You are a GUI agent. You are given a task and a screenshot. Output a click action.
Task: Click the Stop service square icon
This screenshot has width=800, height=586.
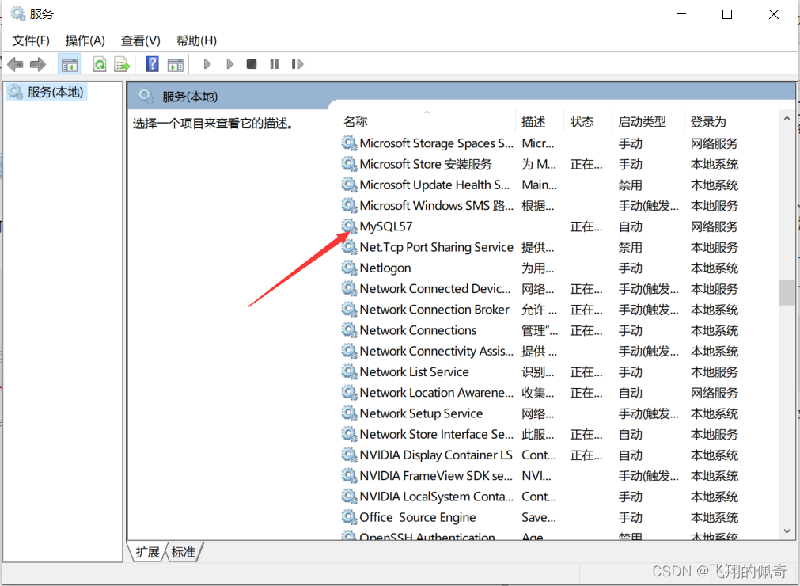point(252,64)
